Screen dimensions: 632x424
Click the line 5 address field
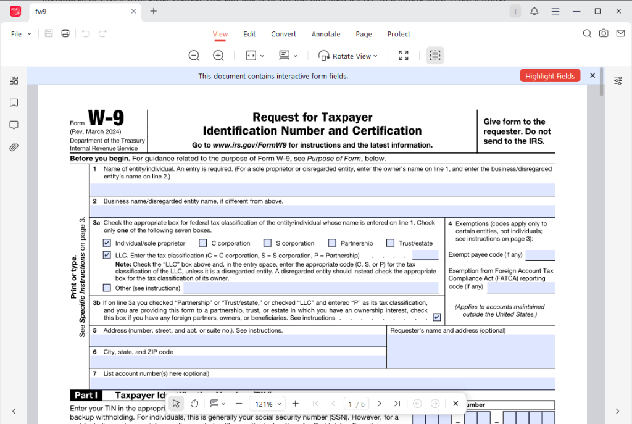238,341
